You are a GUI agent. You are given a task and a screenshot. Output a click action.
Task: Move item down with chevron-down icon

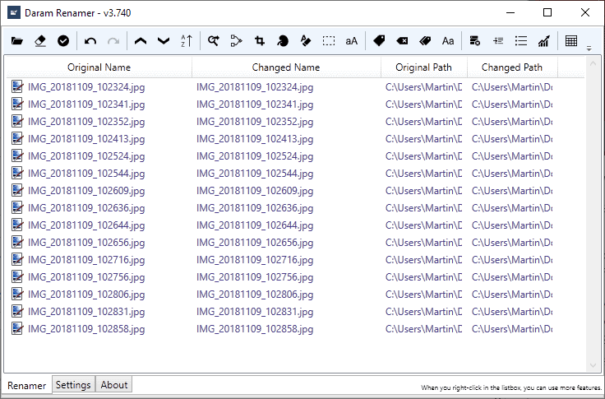pos(164,40)
